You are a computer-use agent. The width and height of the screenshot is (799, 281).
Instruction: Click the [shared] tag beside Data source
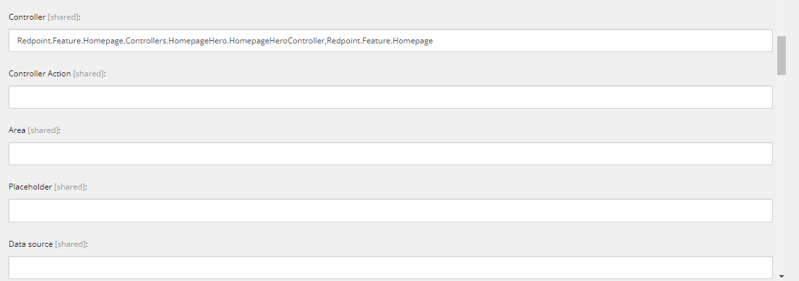(70, 243)
